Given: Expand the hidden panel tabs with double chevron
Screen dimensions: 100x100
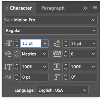Looking at the screenshot, I should point(85,8).
